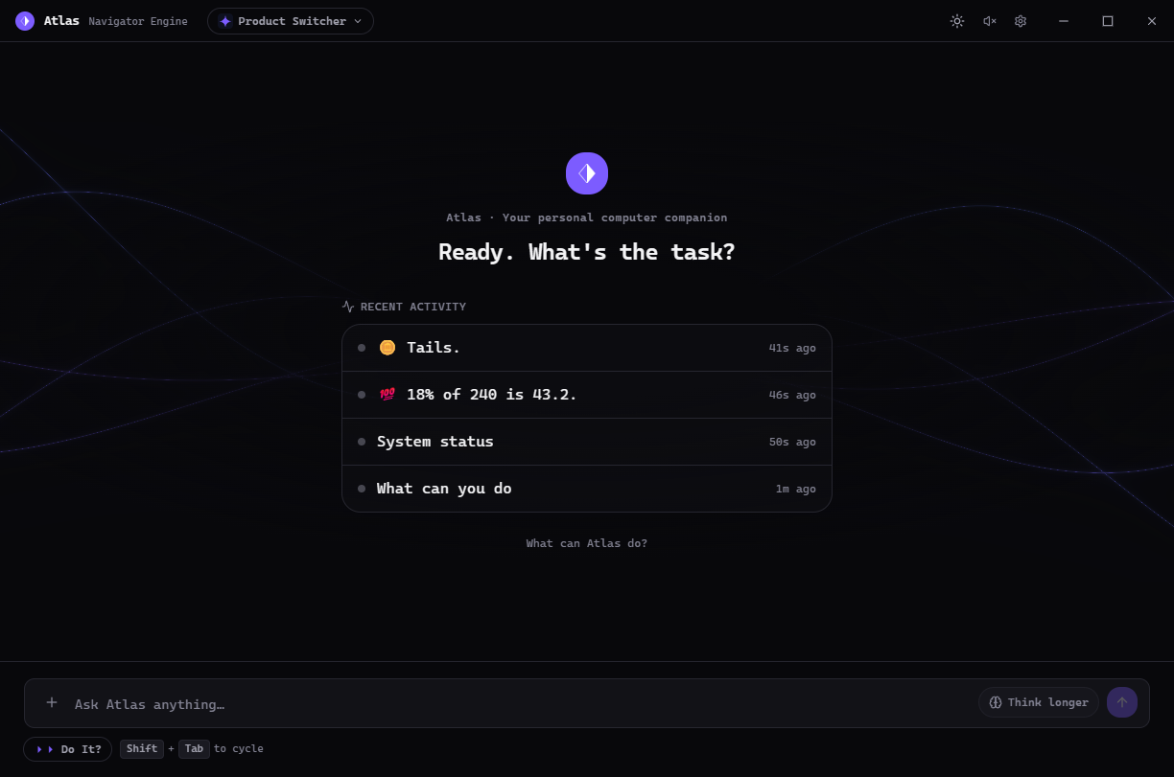Click the Atlas logo in title bar
Image resolution: width=1174 pixels, height=777 pixels.
click(25, 21)
